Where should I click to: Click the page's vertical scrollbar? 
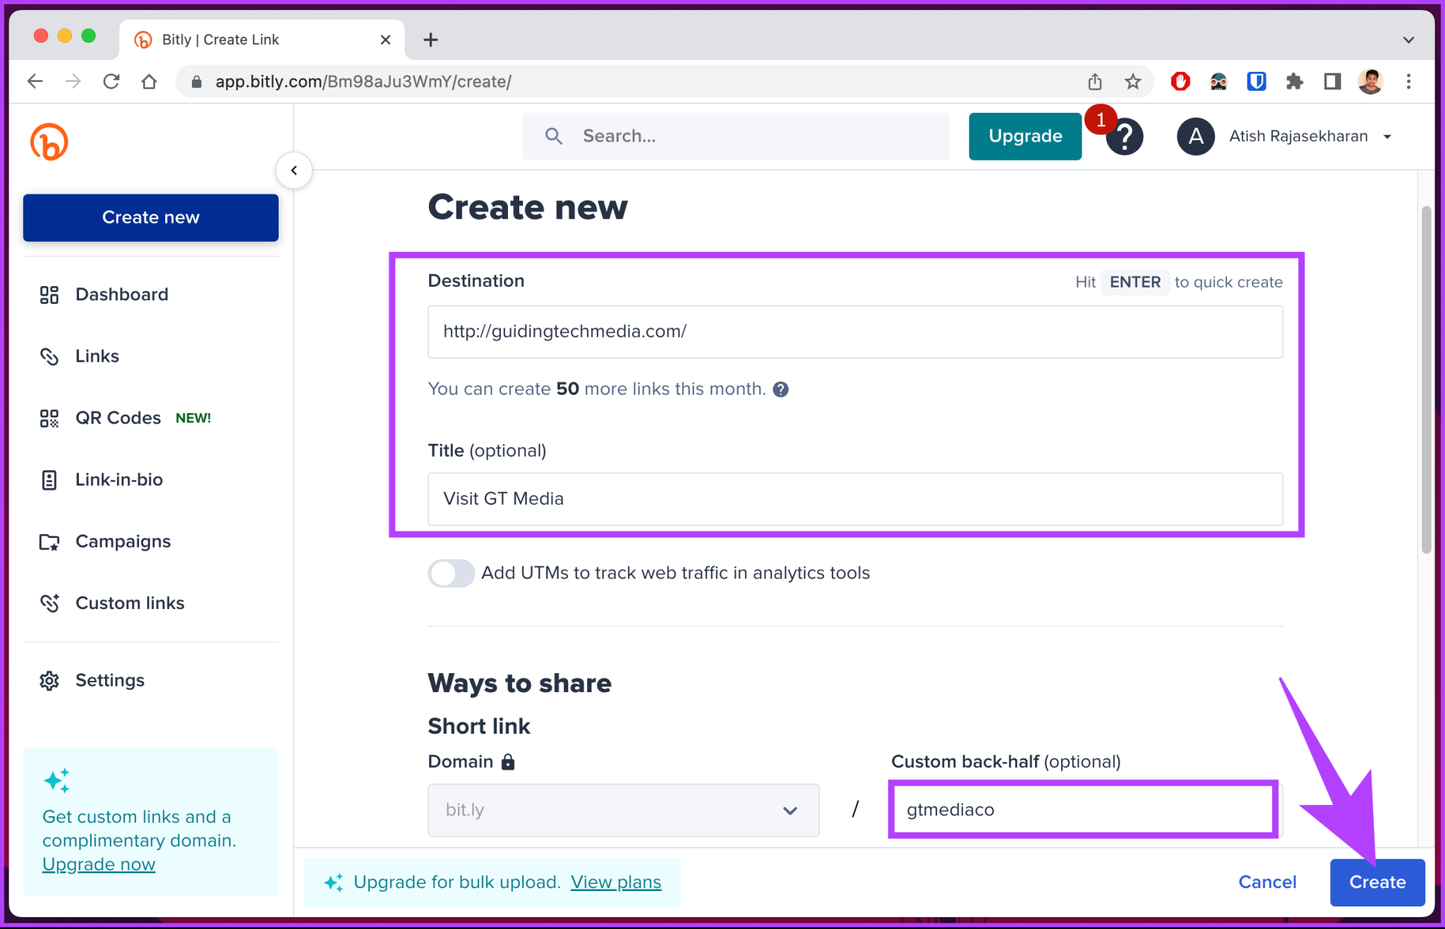point(1426,381)
